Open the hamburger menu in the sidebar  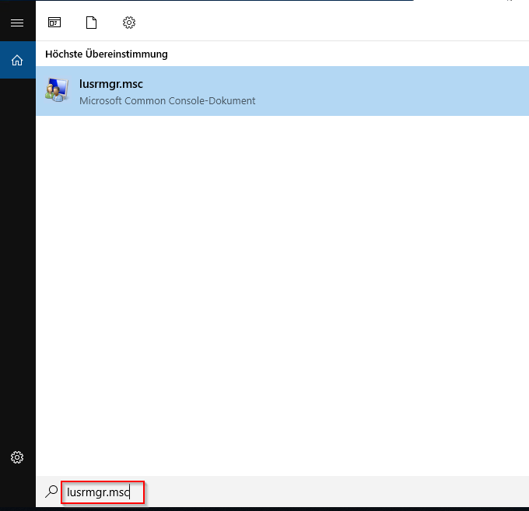17,23
